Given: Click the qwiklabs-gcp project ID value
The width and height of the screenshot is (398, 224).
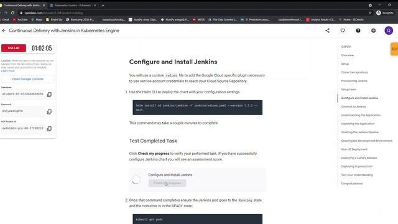Looking at the screenshot, I should [x=22, y=129].
